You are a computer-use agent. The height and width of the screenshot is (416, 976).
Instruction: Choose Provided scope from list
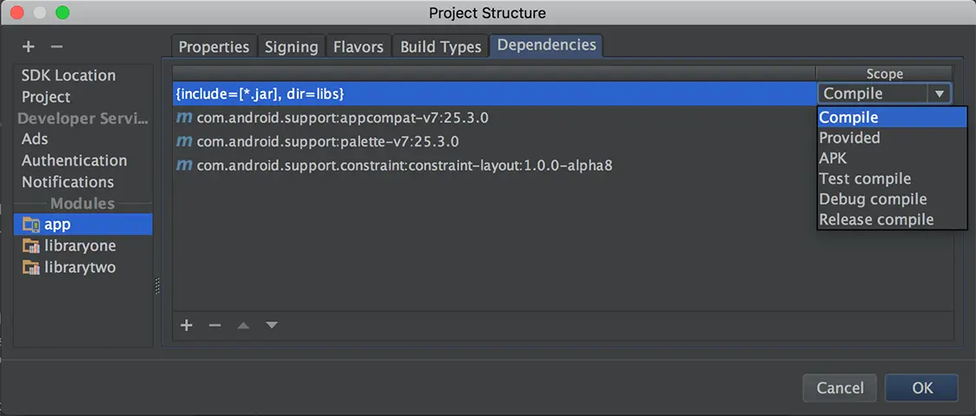click(849, 138)
